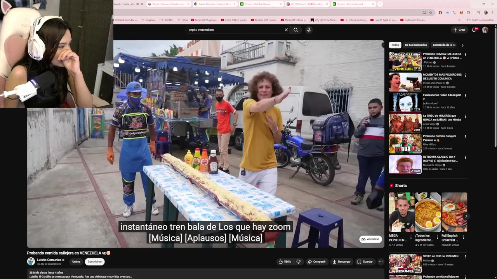Click the 28 M de vistas text
The image size is (497, 279).
click(x=38, y=273)
